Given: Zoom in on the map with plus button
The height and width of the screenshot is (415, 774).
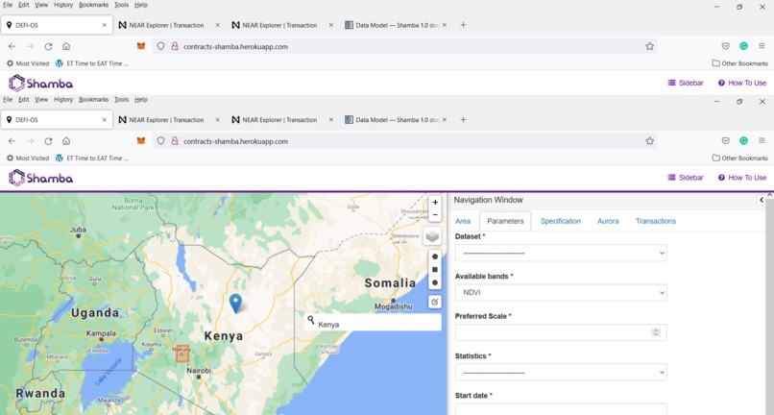Looking at the screenshot, I should point(435,202).
